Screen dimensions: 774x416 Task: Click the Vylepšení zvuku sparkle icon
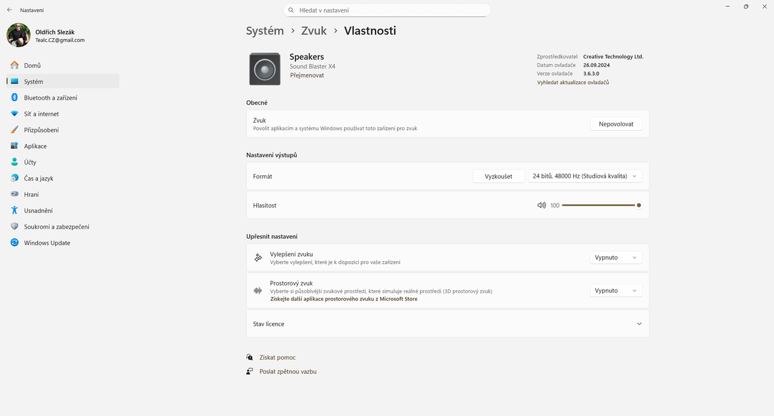click(258, 258)
